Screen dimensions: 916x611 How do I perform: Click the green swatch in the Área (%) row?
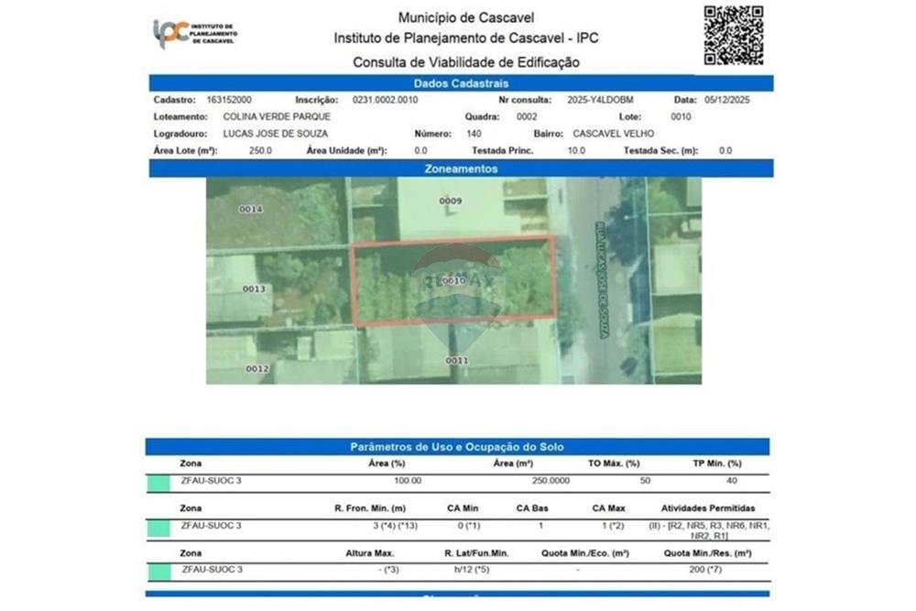pyautogui.click(x=158, y=481)
